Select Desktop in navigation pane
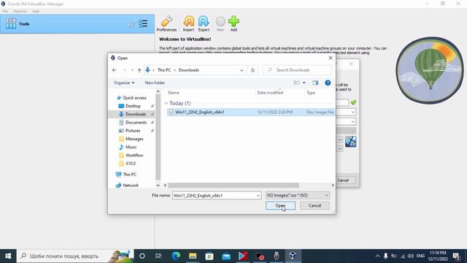 [133, 106]
